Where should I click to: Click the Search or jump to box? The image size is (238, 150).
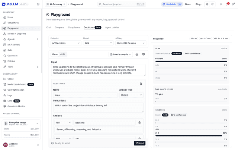[x=122, y=4]
